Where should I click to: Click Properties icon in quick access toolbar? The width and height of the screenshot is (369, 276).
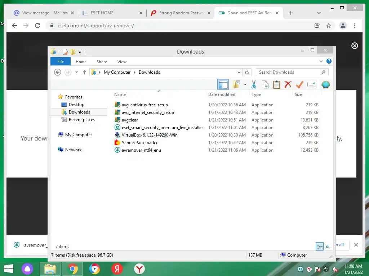[65, 52]
